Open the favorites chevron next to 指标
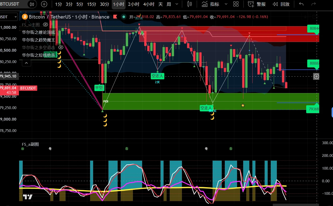Image resolution: width=333 pixels, height=206 pixels. 226,4
